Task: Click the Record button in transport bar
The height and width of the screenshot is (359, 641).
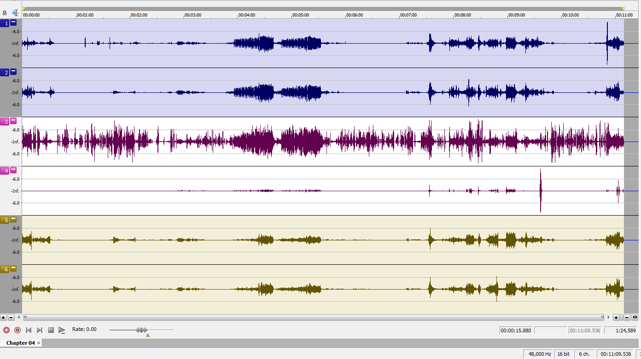Action: tap(6, 330)
